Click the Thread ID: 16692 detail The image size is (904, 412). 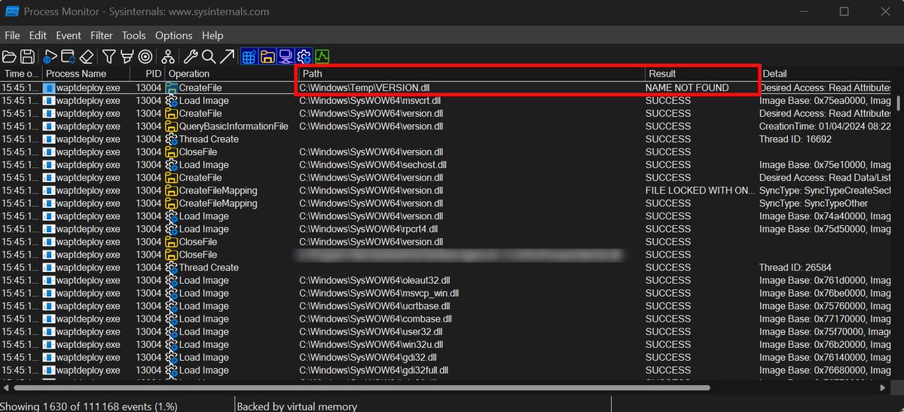(x=794, y=139)
